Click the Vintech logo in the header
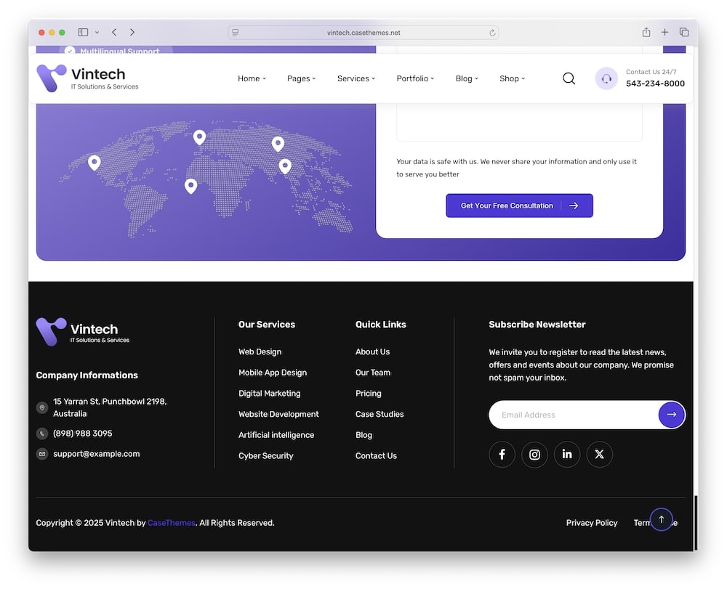The image size is (727, 589). pos(88,78)
